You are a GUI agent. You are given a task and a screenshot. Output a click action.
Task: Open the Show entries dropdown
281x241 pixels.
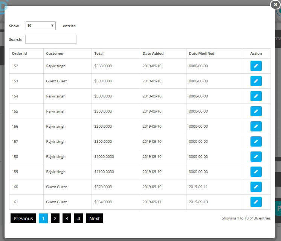pyautogui.click(x=41, y=26)
